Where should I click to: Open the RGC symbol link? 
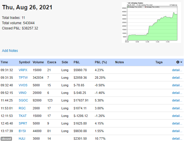tap(22, 108)
